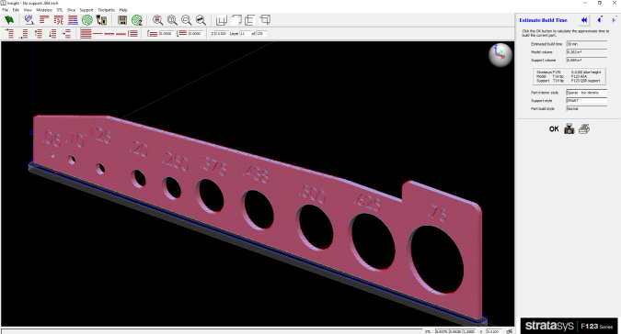This screenshot has height=334, width=621.
Task: Save the job with the floppy disk icon
Action: pos(122,20)
